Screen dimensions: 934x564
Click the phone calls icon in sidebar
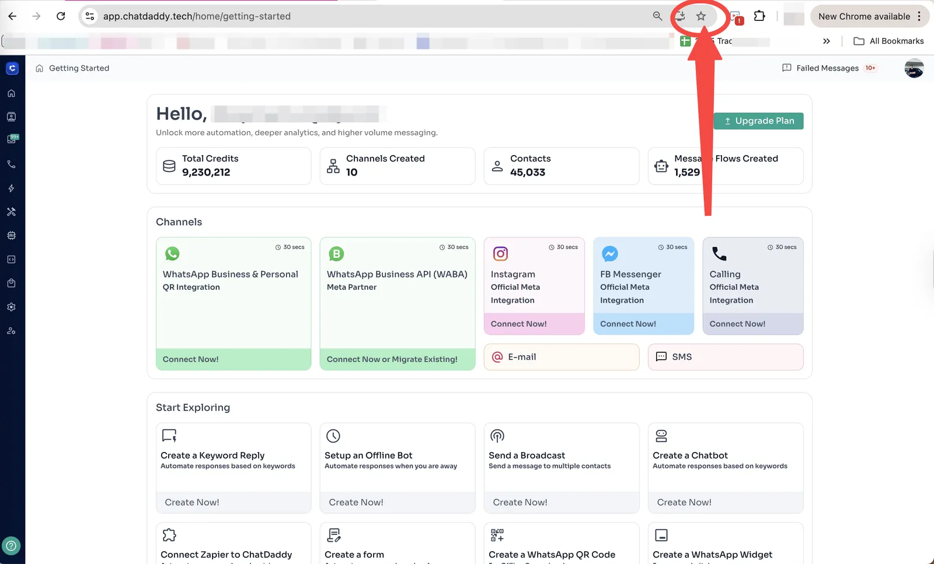[x=11, y=164]
